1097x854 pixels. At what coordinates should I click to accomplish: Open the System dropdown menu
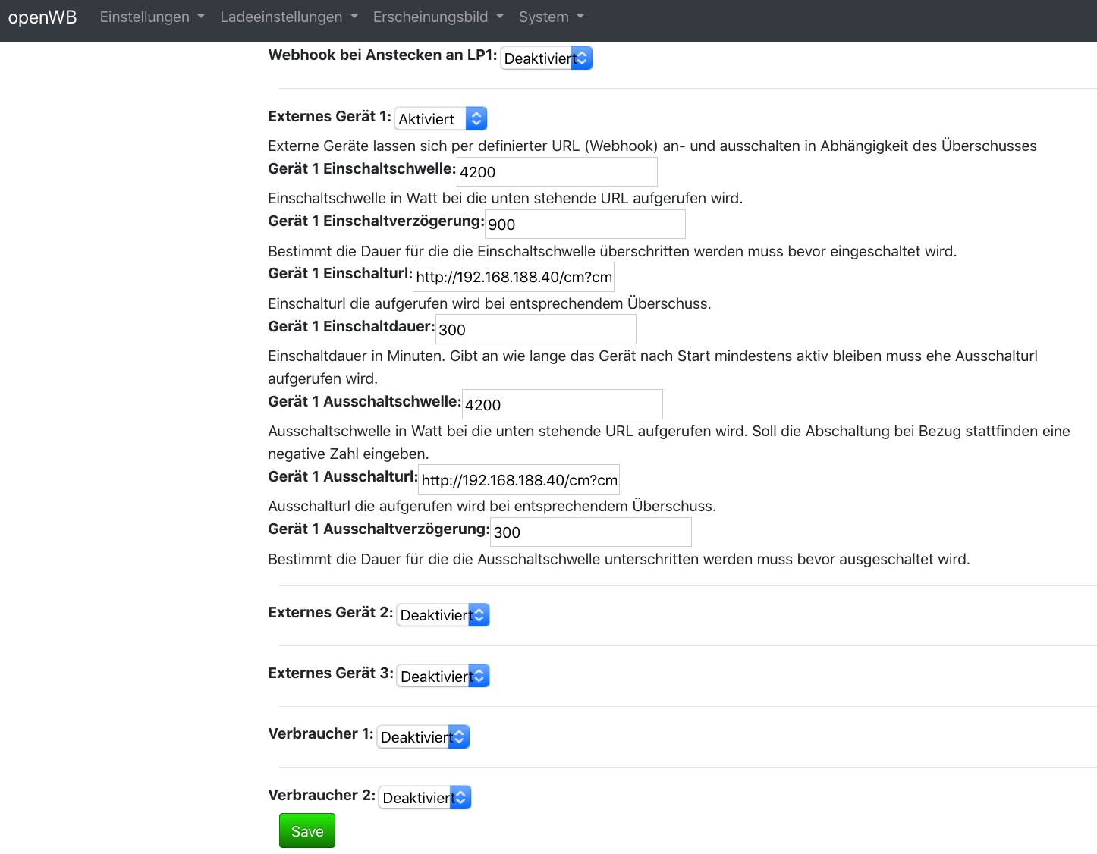click(551, 17)
